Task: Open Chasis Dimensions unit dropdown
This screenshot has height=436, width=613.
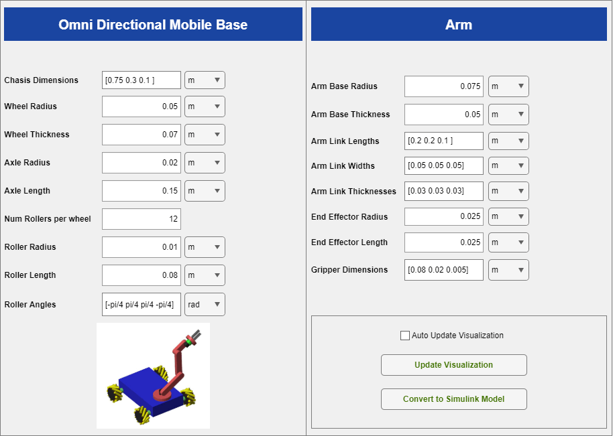Action: click(205, 80)
